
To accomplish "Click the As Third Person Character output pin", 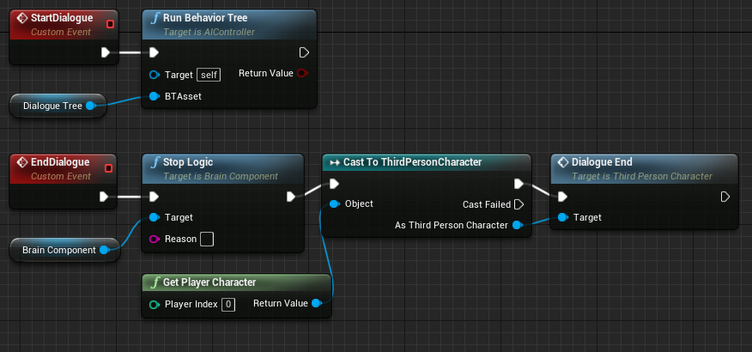I will point(517,225).
